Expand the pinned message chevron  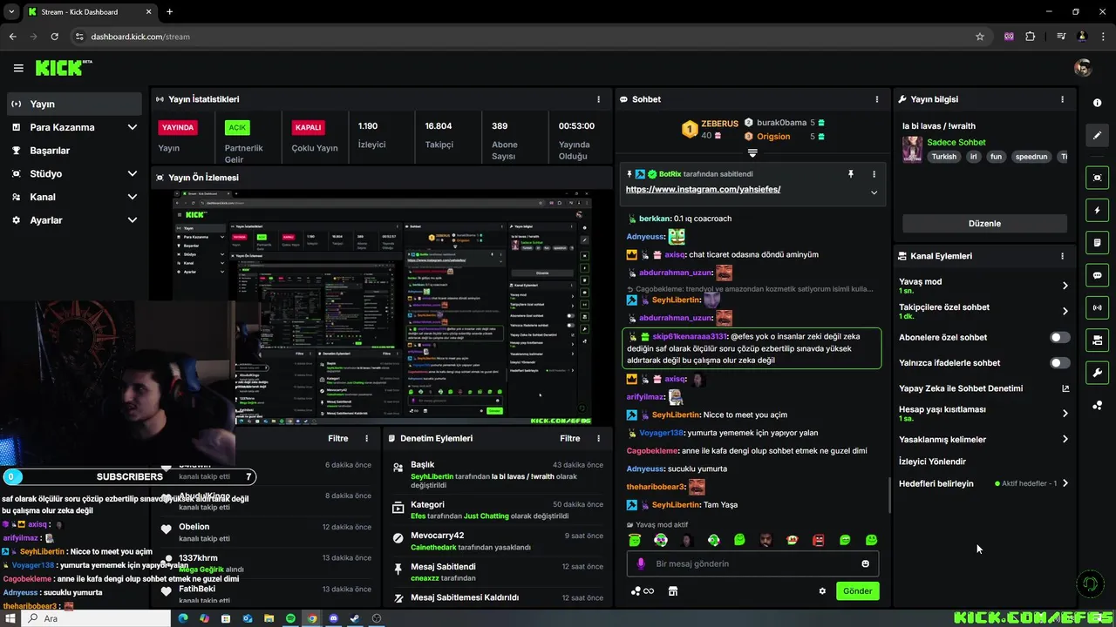(874, 192)
